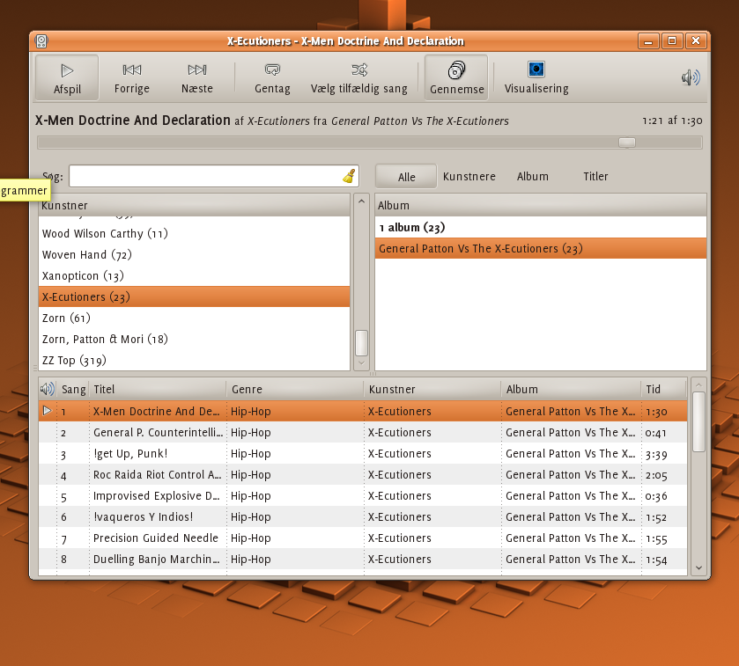Sort by the playing speaker column header

48,389
